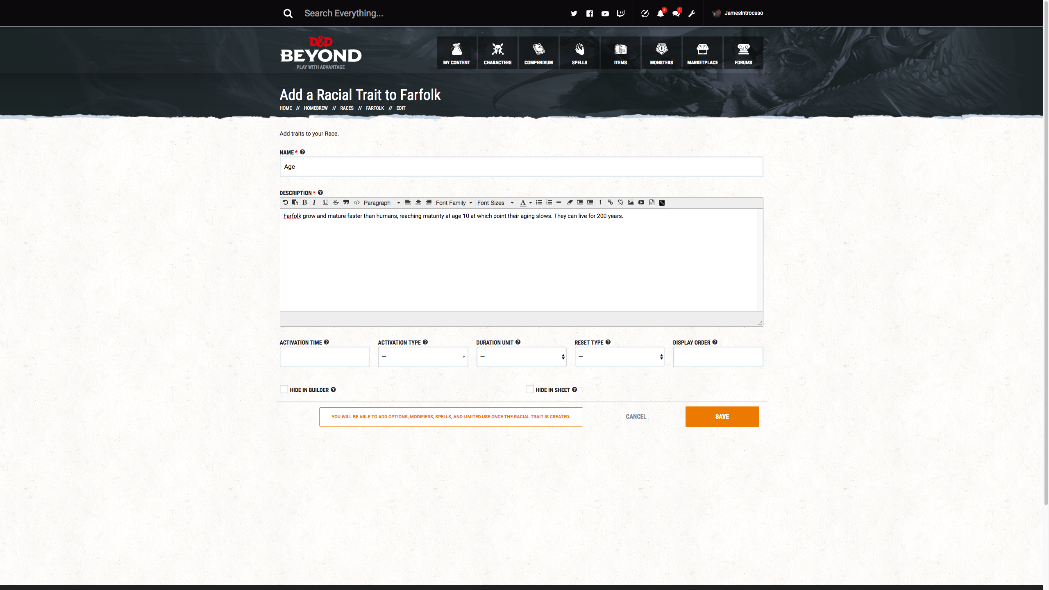The width and height of the screenshot is (1049, 590).
Task: Insert horizontal line
Action: (x=559, y=202)
